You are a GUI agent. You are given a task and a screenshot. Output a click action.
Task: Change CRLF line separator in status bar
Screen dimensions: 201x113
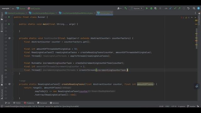[167, 106]
